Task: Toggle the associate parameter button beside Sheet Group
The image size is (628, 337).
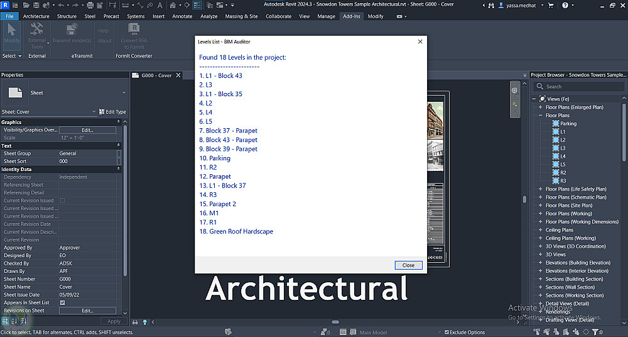Action: tap(119, 153)
